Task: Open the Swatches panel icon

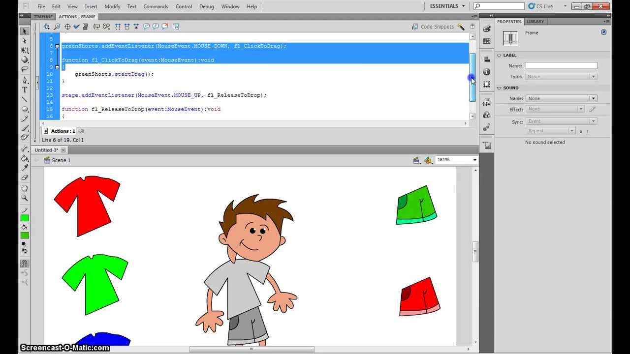Action: coord(487,41)
